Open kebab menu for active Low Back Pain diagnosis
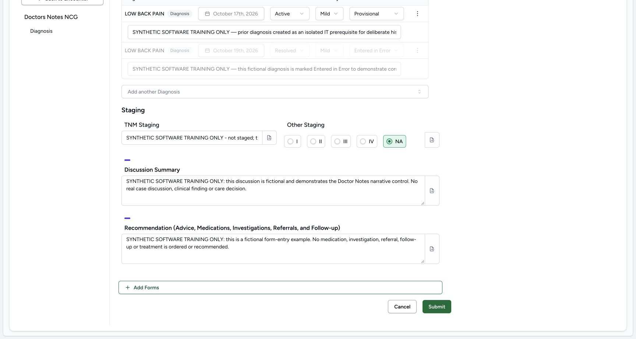This screenshot has width=636, height=339. tap(417, 14)
